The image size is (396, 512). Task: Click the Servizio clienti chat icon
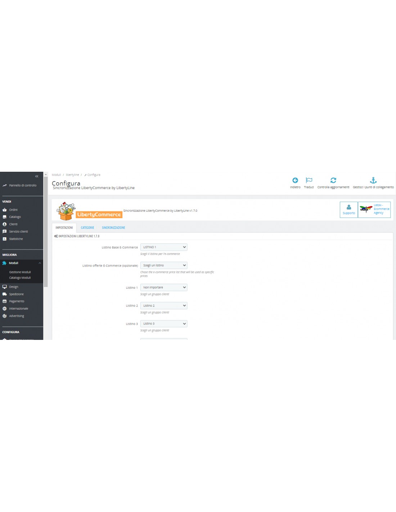click(4, 232)
